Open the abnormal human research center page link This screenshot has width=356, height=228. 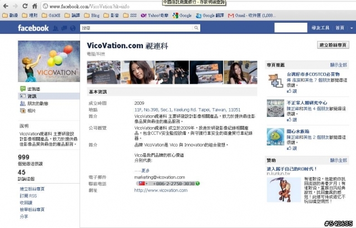tap(307, 103)
